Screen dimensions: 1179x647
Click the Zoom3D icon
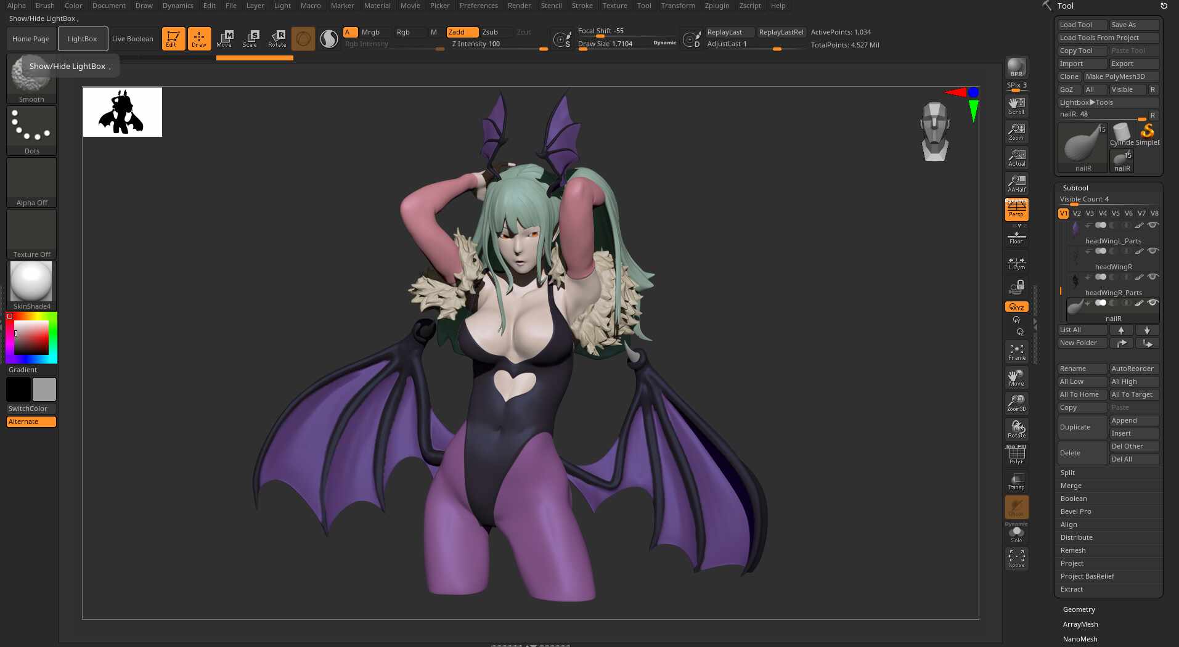click(x=1016, y=404)
